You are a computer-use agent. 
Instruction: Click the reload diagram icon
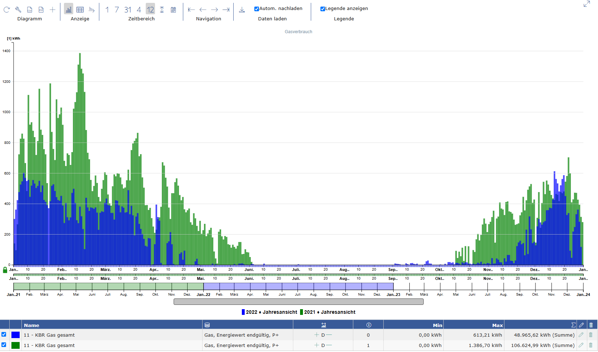(x=6, y=10)
